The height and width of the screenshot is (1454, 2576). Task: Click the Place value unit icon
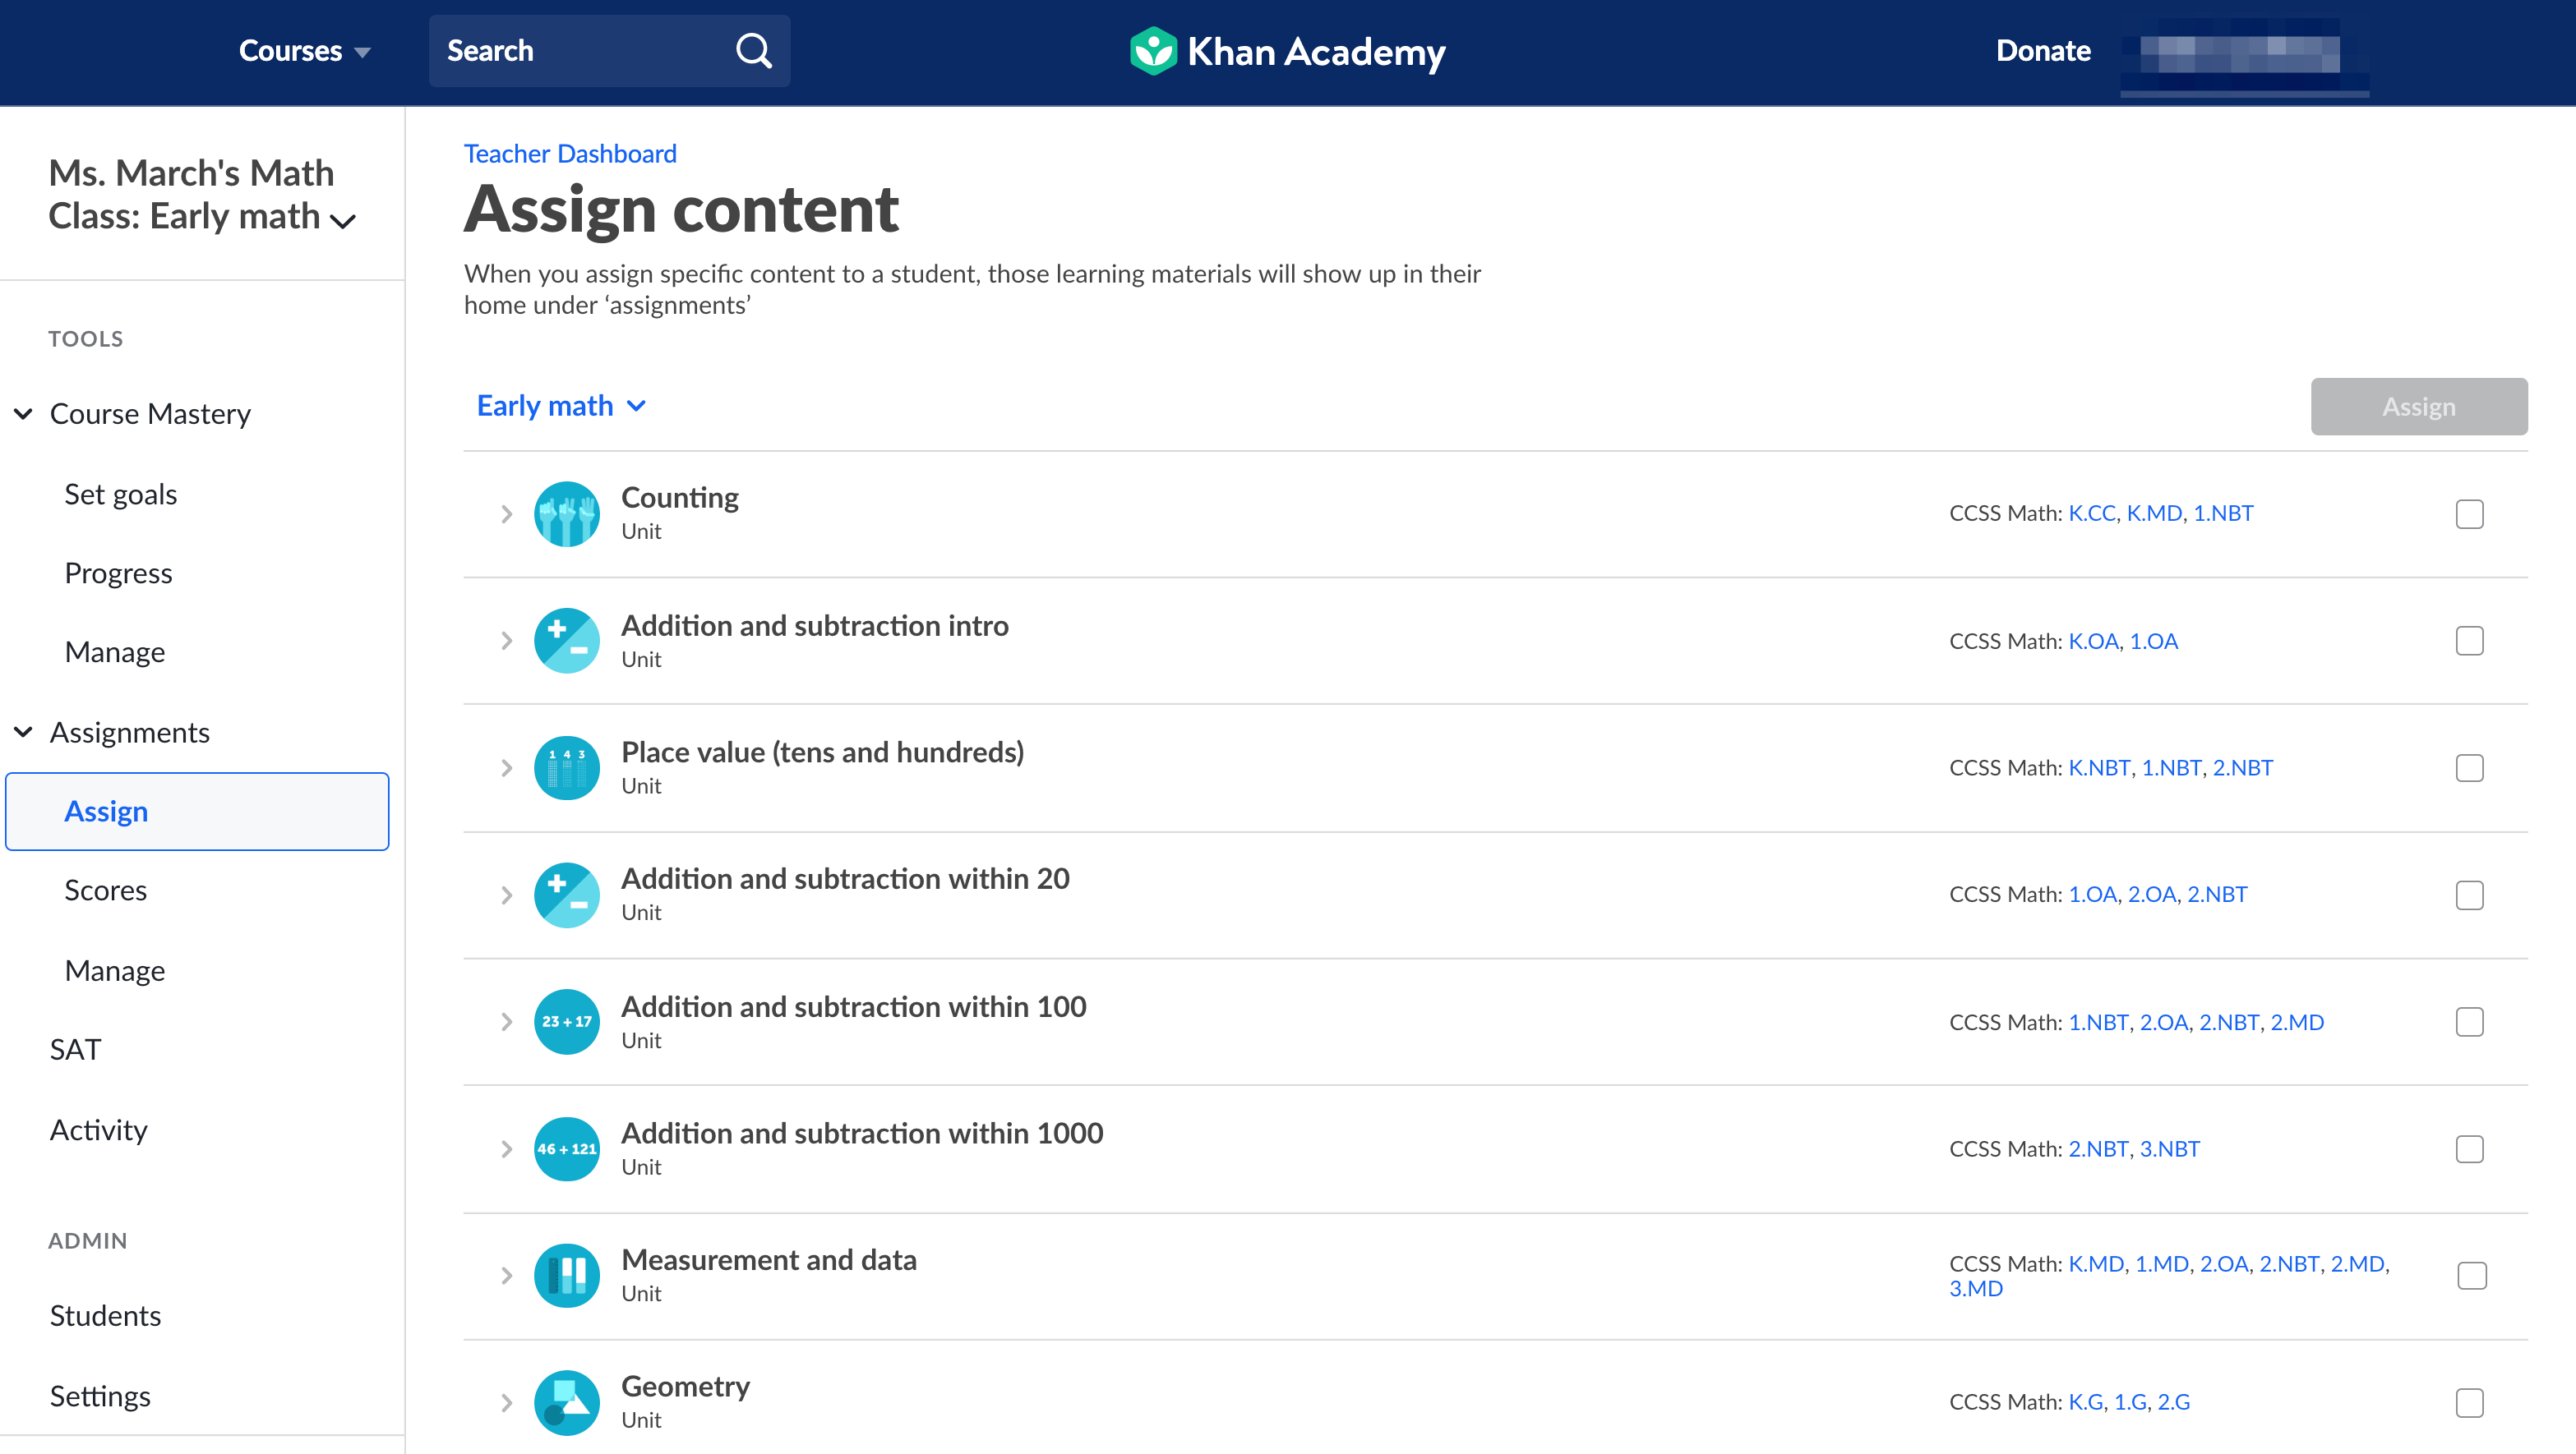point(567,767)
